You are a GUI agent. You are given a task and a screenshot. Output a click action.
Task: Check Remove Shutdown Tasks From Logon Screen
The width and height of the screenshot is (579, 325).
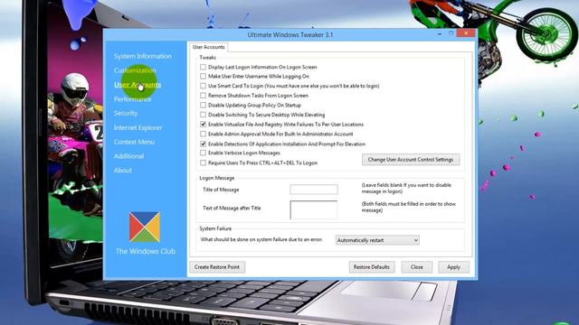point(203,96)
